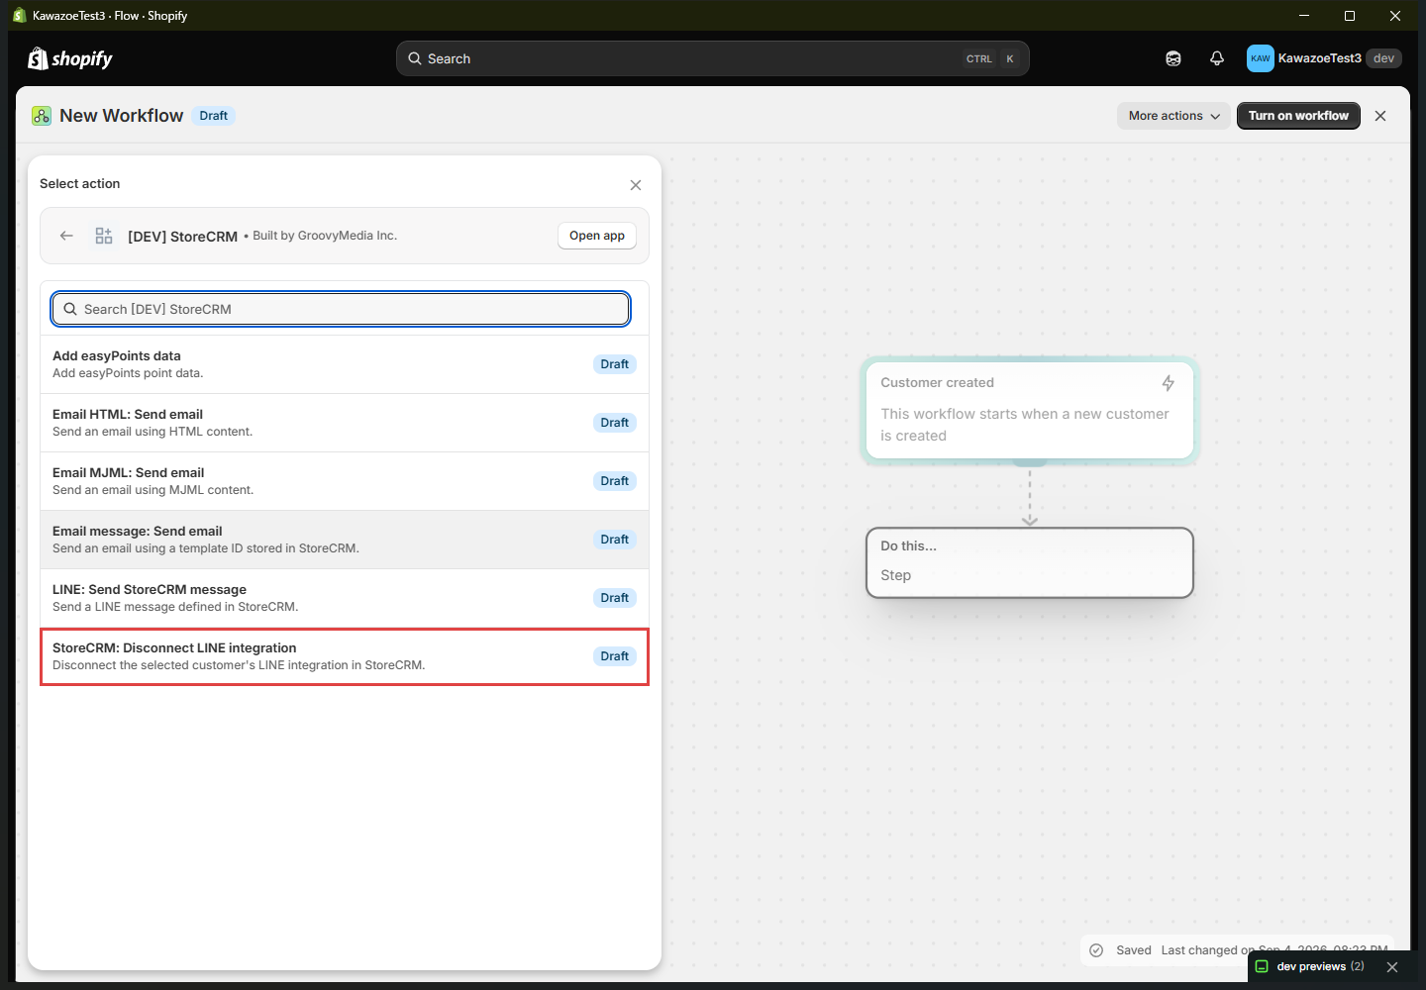
Task: Select Email message: Send email action
Action: (345, 540)
